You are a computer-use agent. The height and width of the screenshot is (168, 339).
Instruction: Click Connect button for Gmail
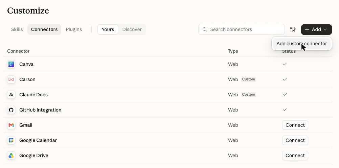pyautogui.click(x=295, y=125)
